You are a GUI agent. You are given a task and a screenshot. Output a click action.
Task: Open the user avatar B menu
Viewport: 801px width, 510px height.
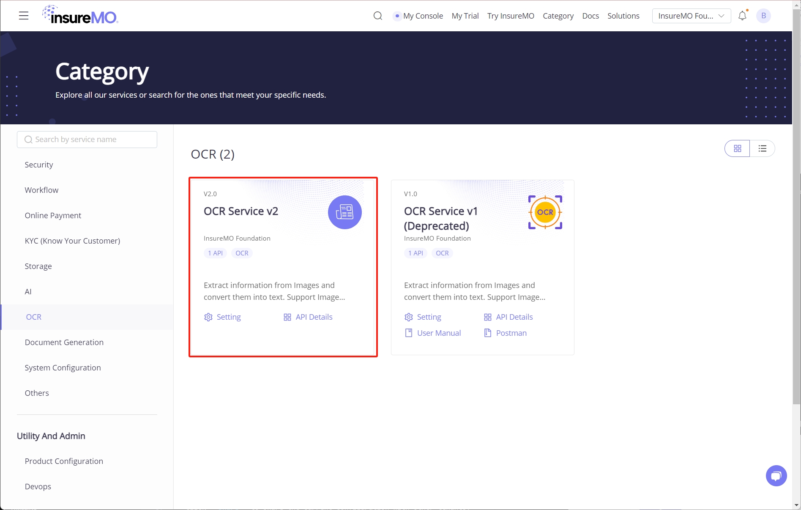point(763,16)
